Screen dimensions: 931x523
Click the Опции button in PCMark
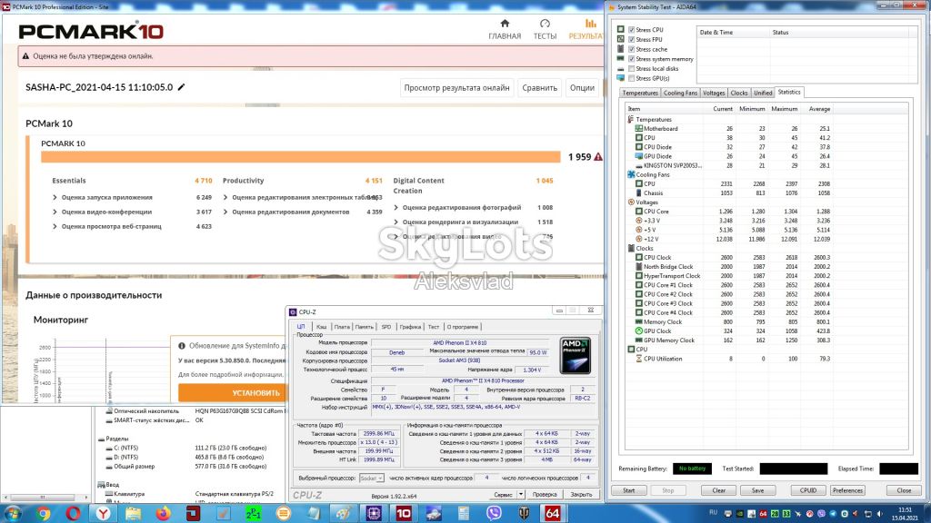coord(582,88)
